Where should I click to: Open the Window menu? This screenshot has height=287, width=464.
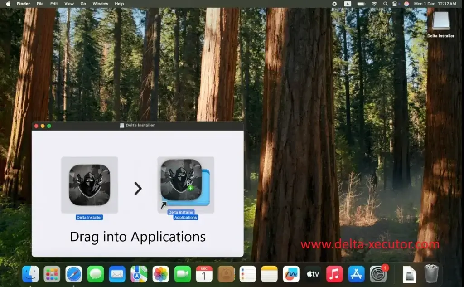100,4
